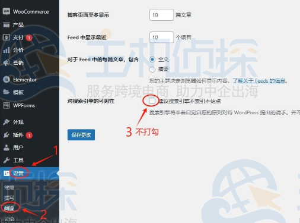Click the 营销 (Marketing) megaphone icon
The image size is (300, 223).
[7, 63]
